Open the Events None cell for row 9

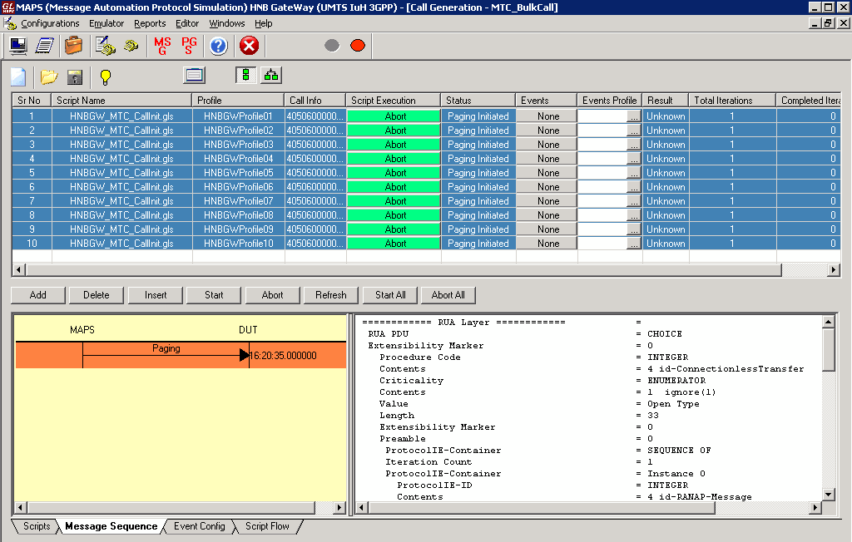point(547,229)
